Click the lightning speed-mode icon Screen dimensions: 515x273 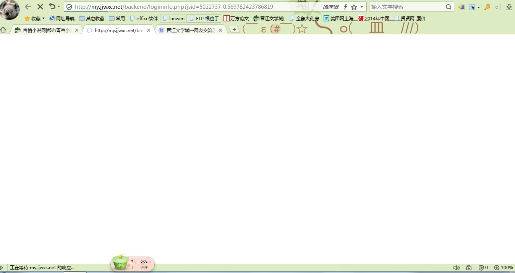345,7
